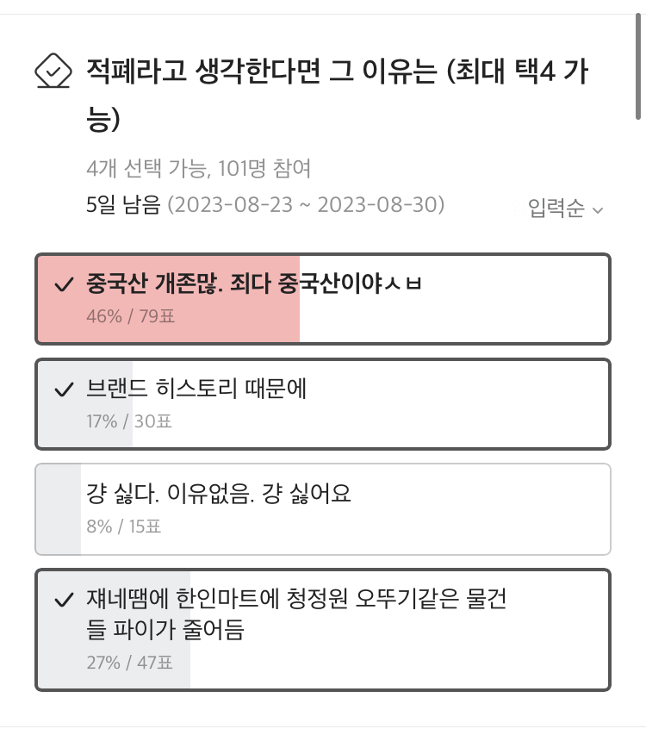Deselect the '중국산 개존많. 죄다 중국산이야' option text
This screenshot has width=646, height=735.
(x=254, y=284)
